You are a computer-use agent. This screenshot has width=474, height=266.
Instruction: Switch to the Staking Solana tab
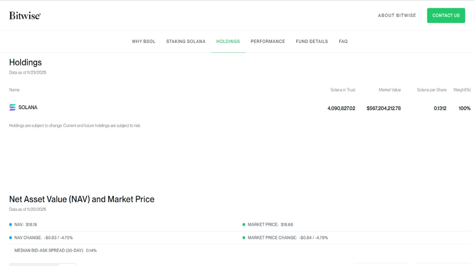[186, 41]
